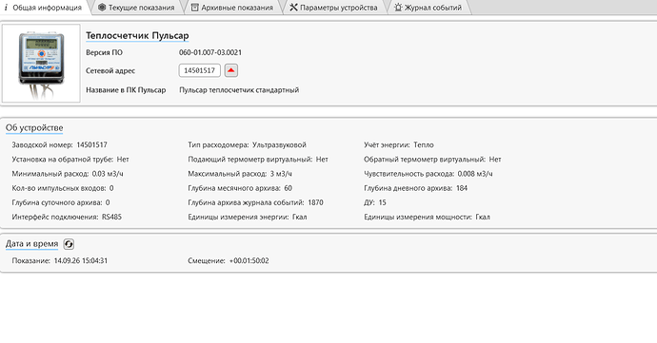Click the archive box icon of Архивные показания
The image size is (657, 343).
tap(195, 8)
